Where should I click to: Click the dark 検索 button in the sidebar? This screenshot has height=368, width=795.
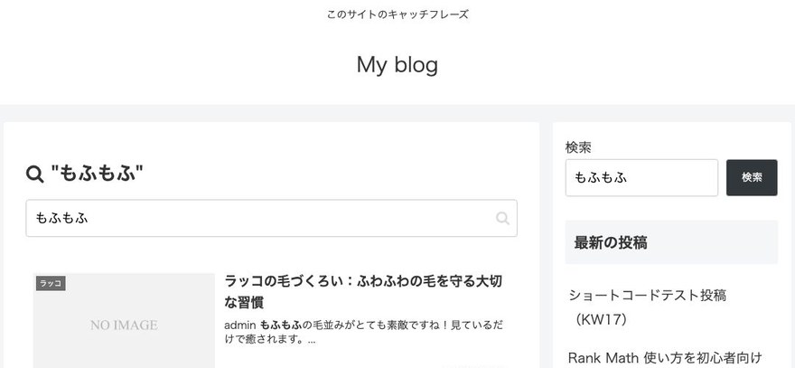(752, 177)
